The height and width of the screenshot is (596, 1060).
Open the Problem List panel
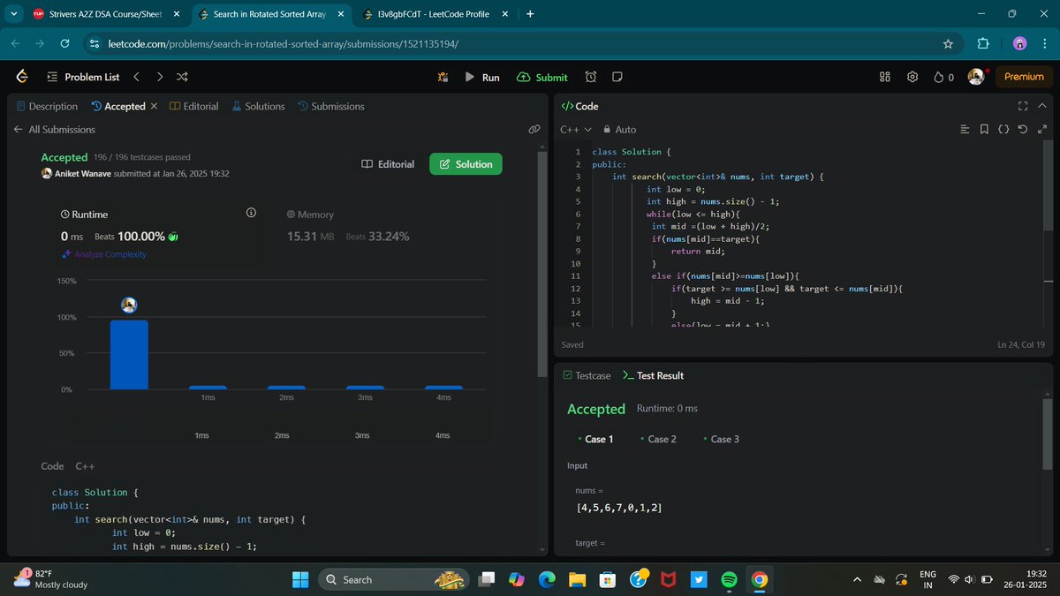point(83,77)
